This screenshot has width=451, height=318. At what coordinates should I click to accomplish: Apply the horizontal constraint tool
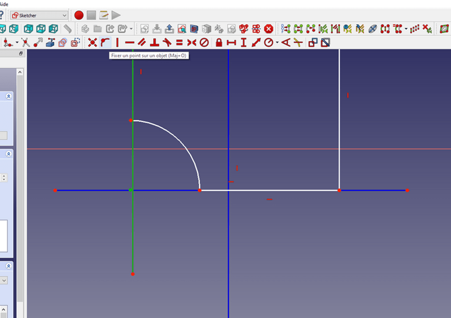129,42
